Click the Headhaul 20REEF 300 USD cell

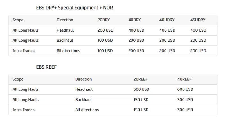141,89
